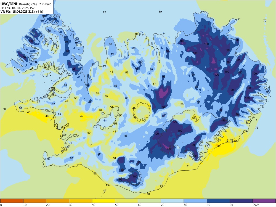Click the '60' humidity value on the map
276x207 pixels.
[32, 70]
